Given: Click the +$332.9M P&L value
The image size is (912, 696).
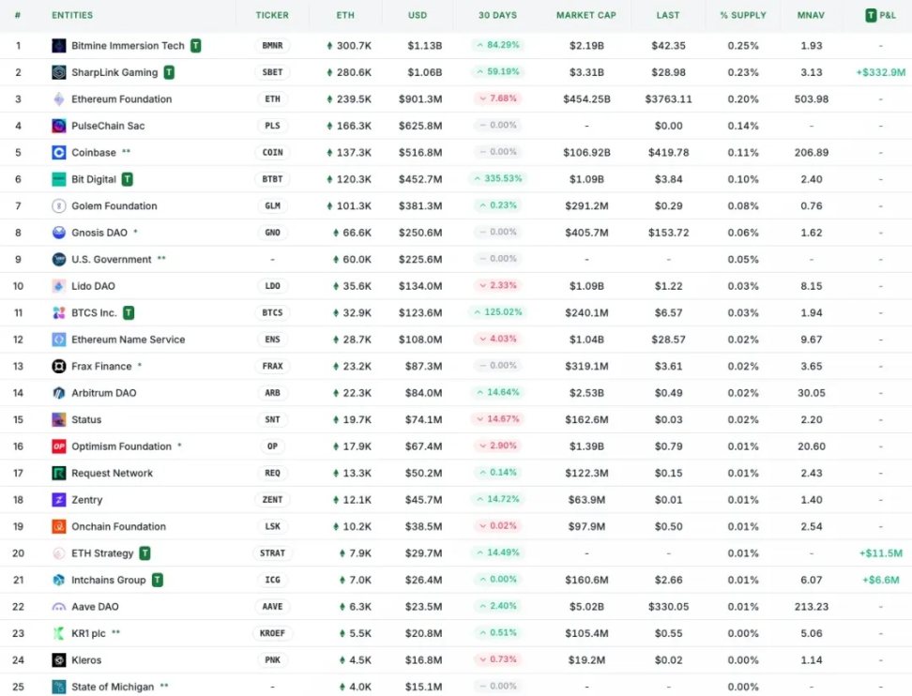Looking at the screenshot, I should 881,72.
